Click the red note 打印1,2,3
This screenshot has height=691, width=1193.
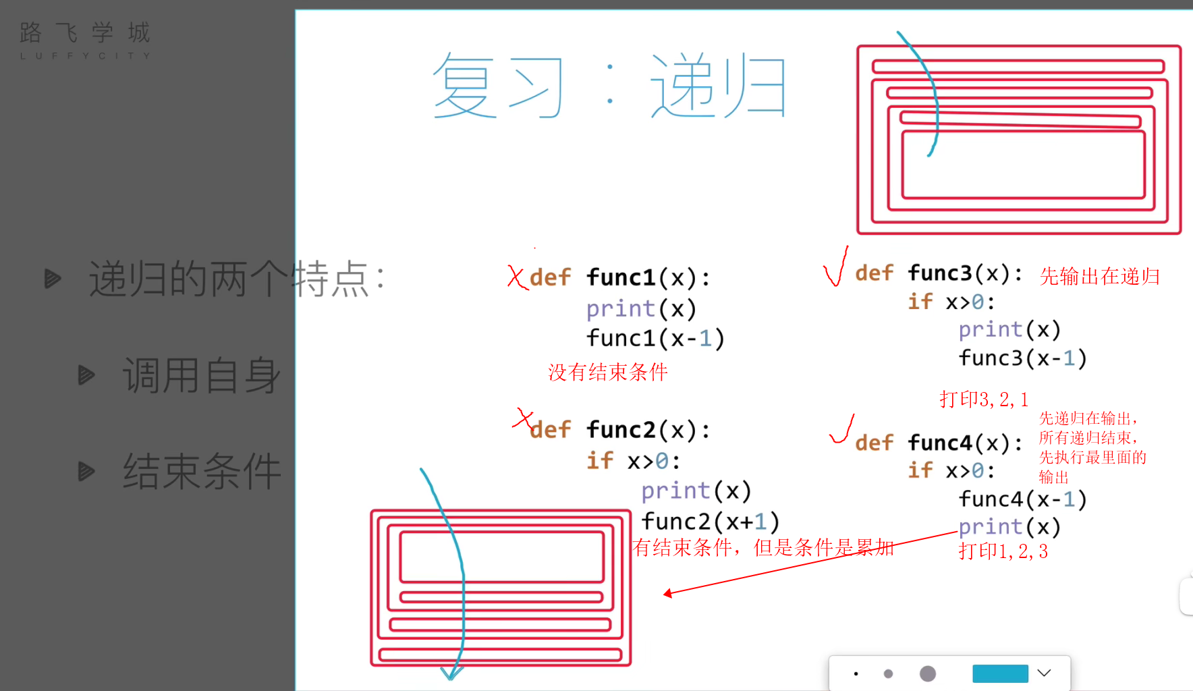[1003, 551]
